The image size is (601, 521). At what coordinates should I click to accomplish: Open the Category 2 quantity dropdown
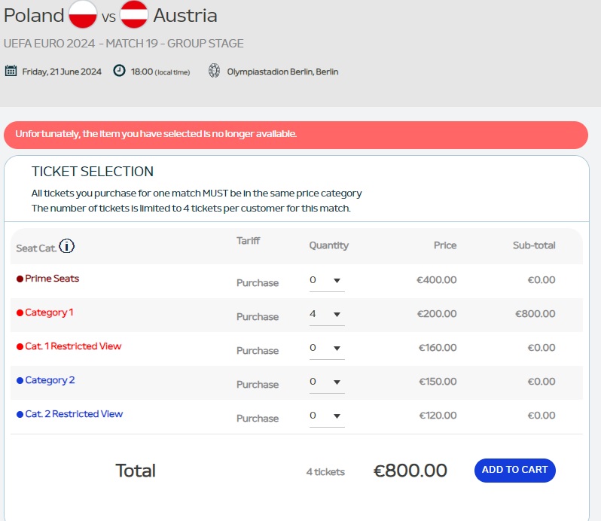pos(327,382)
